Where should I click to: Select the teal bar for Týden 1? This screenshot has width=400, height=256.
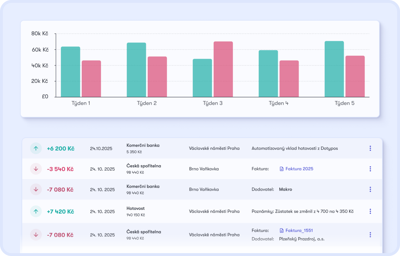[70, 72]
